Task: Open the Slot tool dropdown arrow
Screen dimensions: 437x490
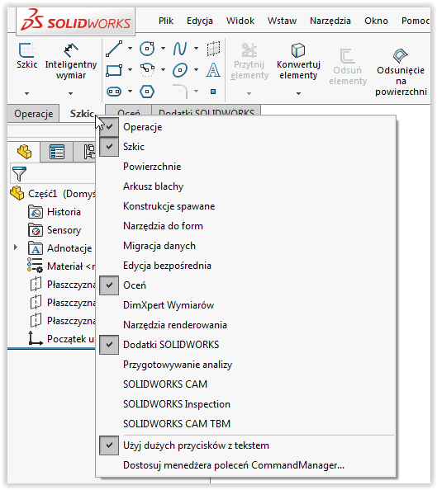Action: (130, 92)
